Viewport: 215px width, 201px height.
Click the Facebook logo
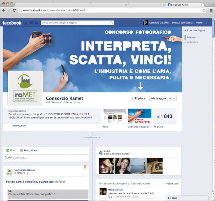(x=12, y=23)
